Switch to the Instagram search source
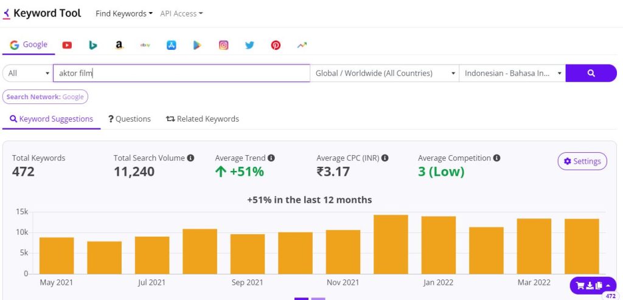623x300 pixels. [224, 45]
